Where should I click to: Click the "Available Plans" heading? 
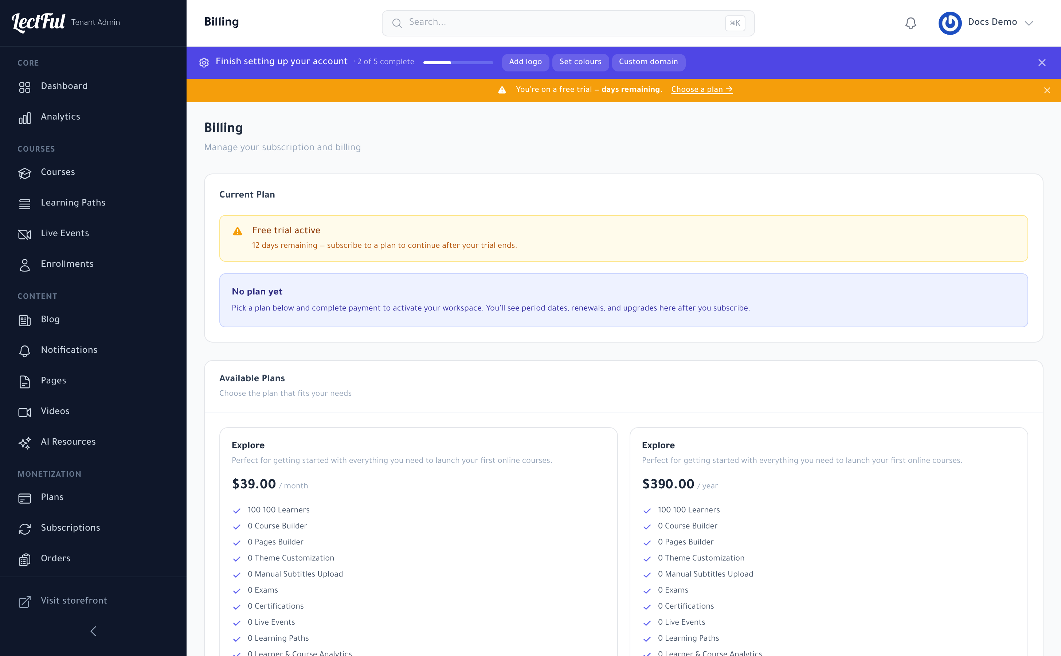[252, 378]
